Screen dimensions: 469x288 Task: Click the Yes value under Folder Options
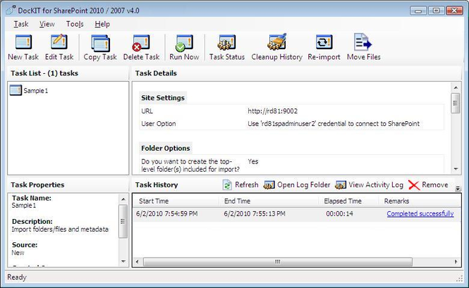point(252,161)
